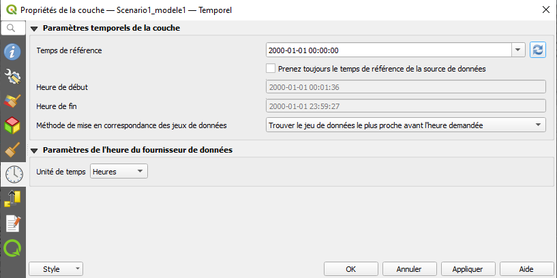The height and width of the screenshot is (278, 557).
Task: Open the 3D View cube icon
Action: pyautogui.click(x=12, y=125)
